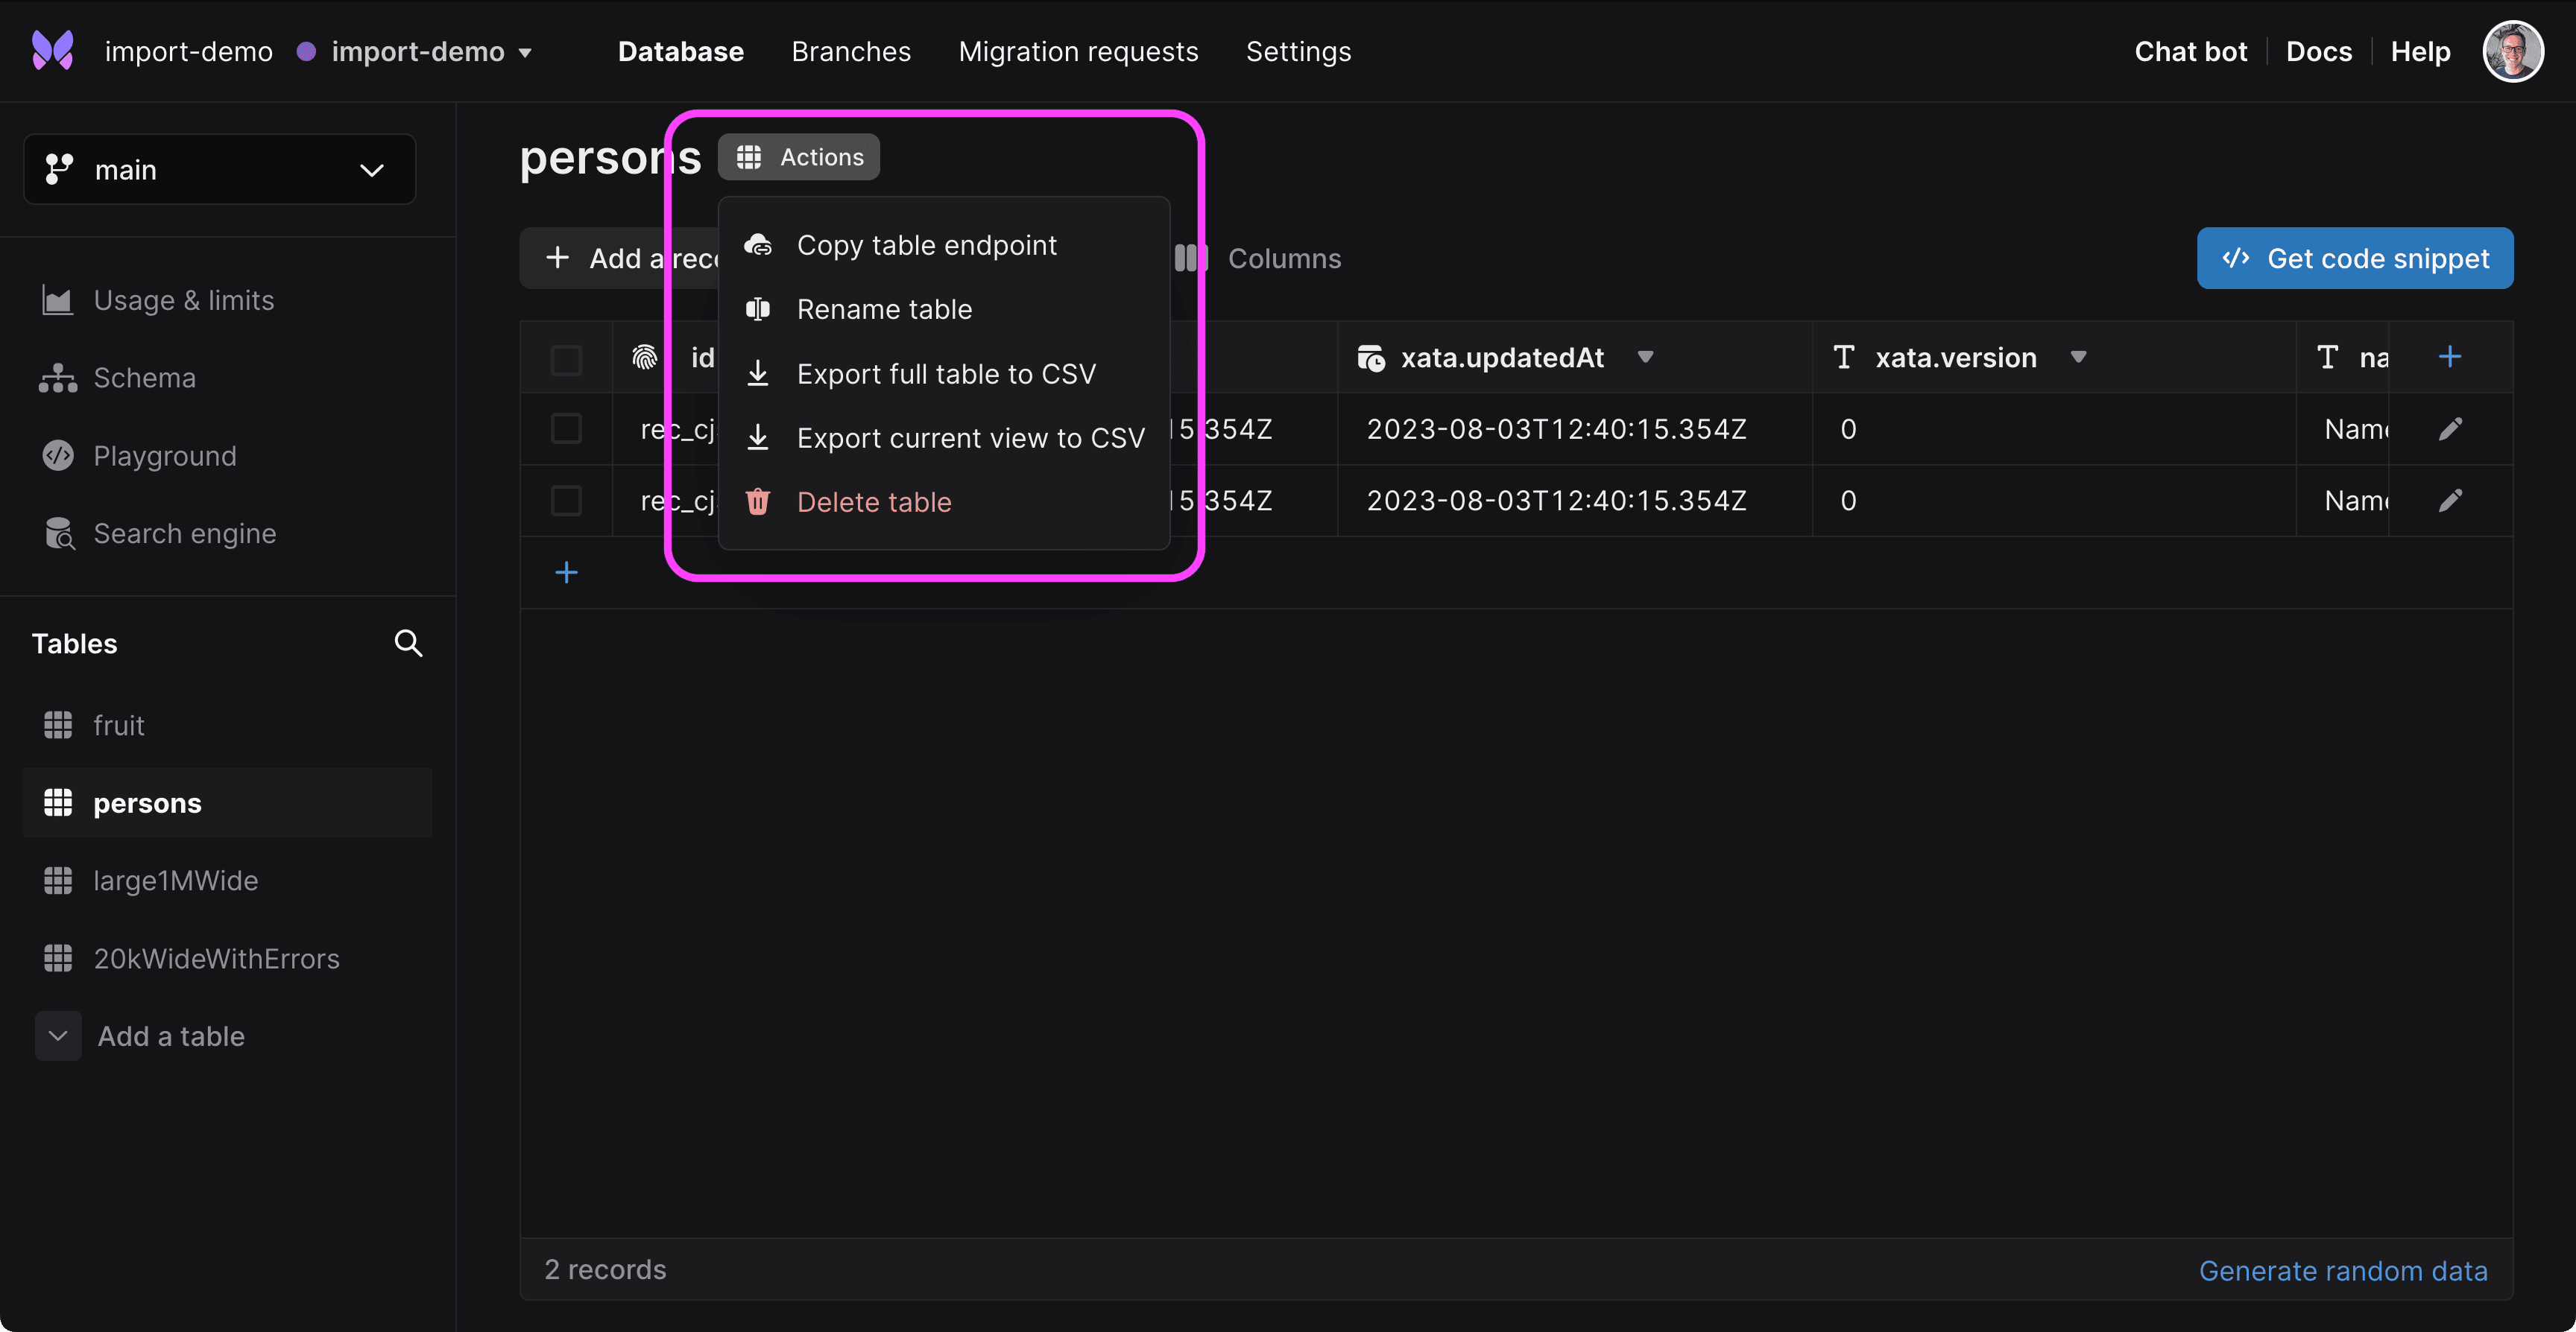Select the persons table in the sidebar
Viewport: 2576px width, 1332px height.
pos(146,802)
